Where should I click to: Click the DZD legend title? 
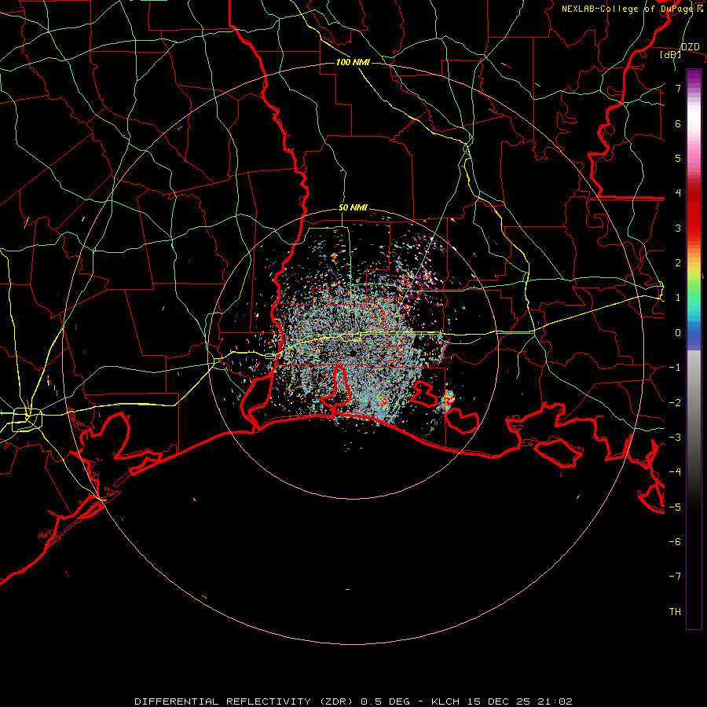[x=691, y=47]
